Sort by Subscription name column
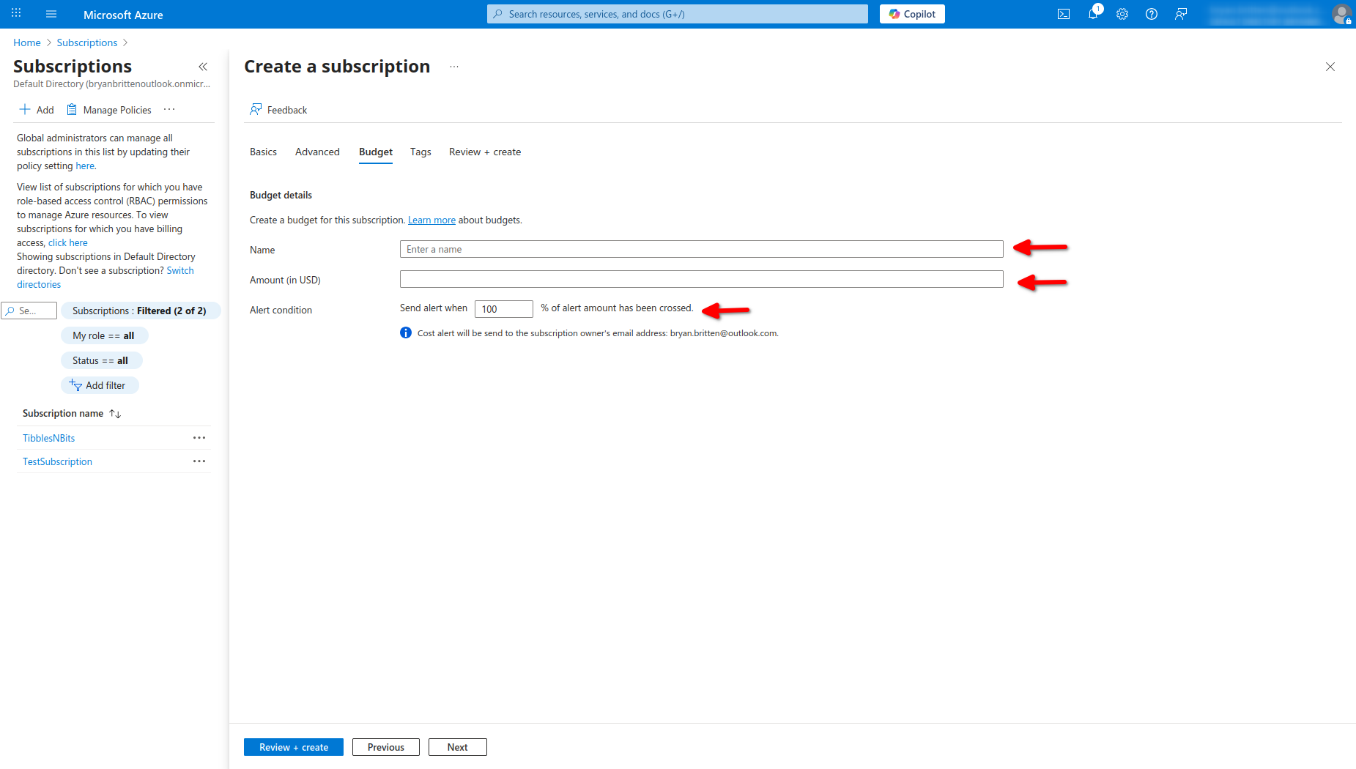This screenshot has width=1356, height=769. coord(71,413)
